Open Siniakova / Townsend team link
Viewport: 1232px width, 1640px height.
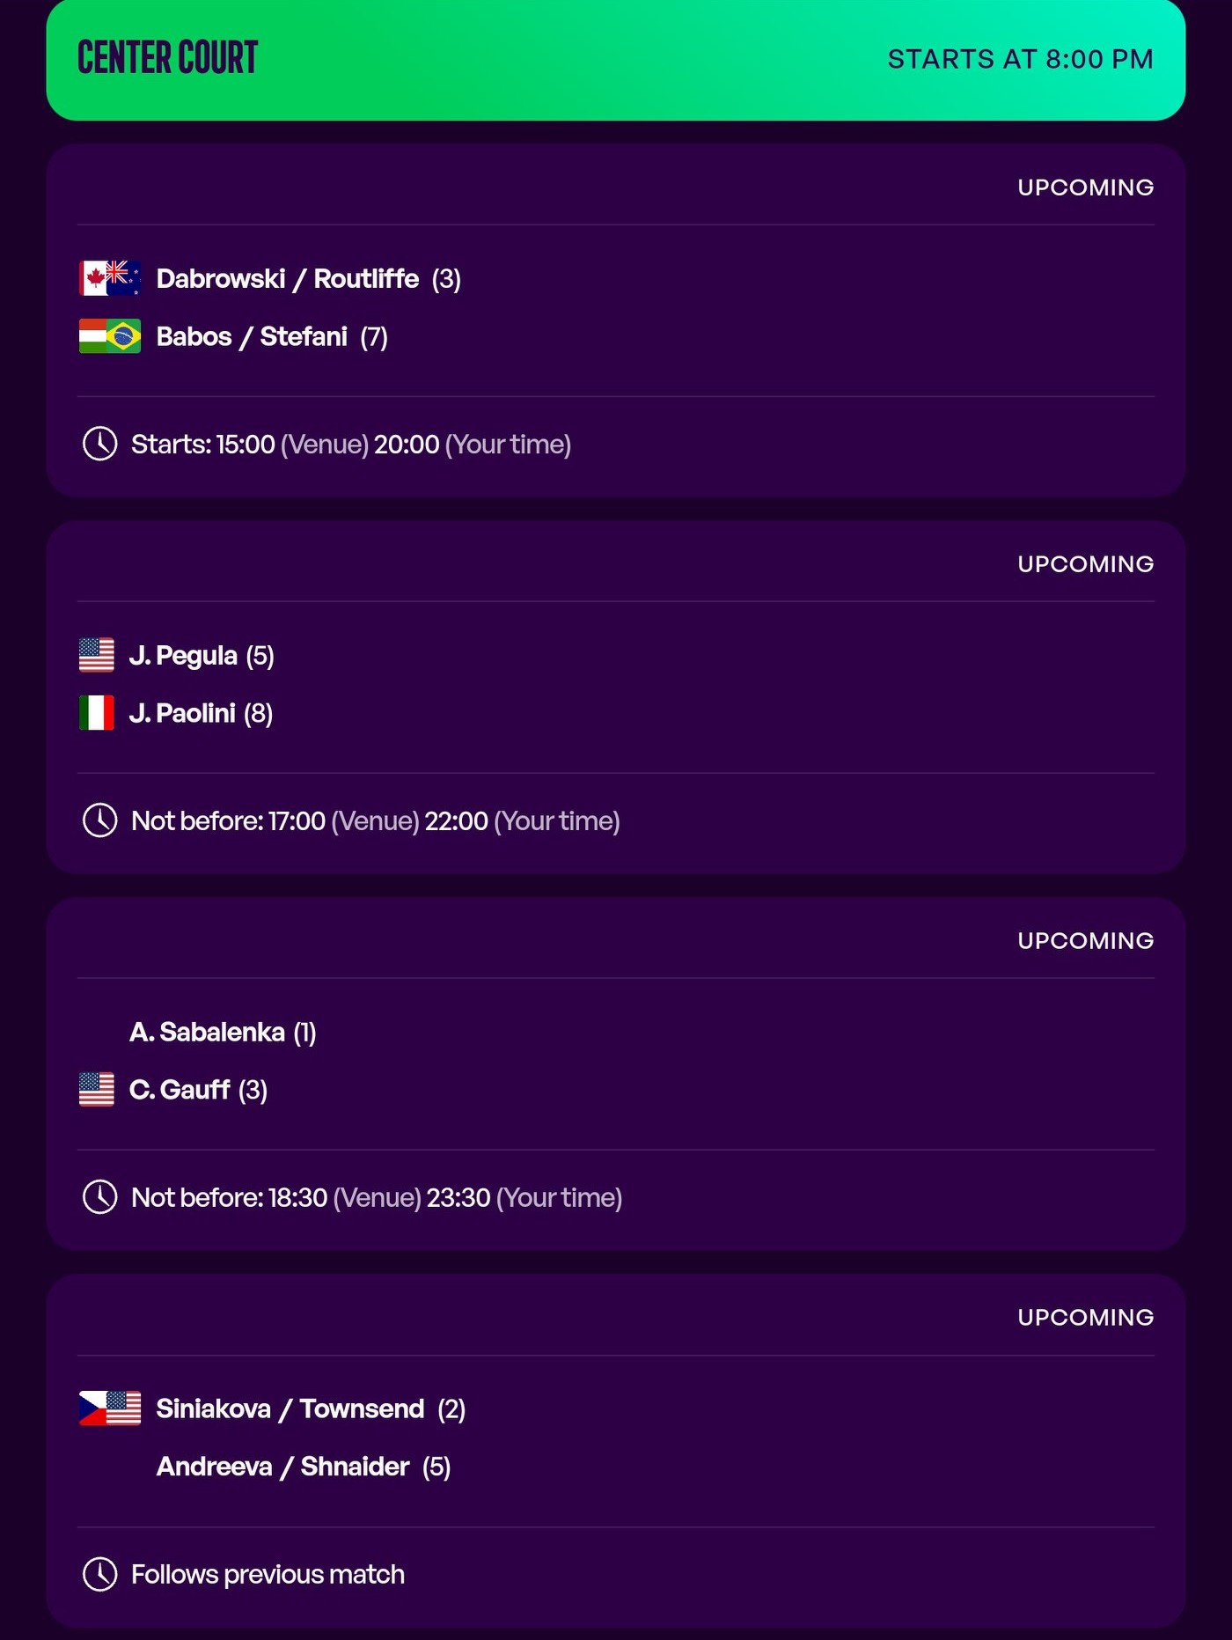click(x=290, y=1409)
